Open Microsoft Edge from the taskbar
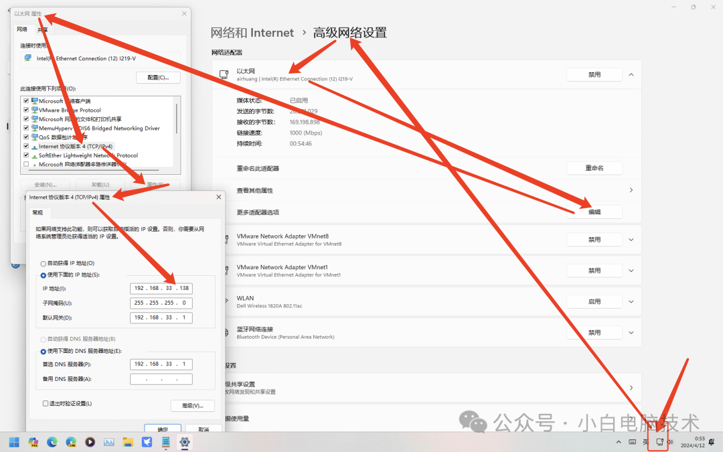Image resolution: width=723 pixels, height=452 pixels. tap(52, 443)
